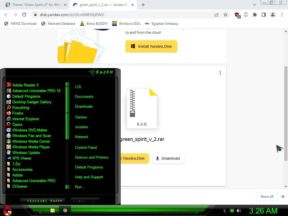Click the address bar URL
The width and height of the screenshot is (288, 216).
point(72,15)
